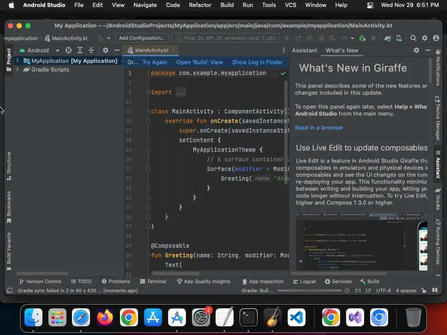The height and width of the screenshot is (335, 447).
Task: Click Gradle build progress bar
Action: (310, 291)
